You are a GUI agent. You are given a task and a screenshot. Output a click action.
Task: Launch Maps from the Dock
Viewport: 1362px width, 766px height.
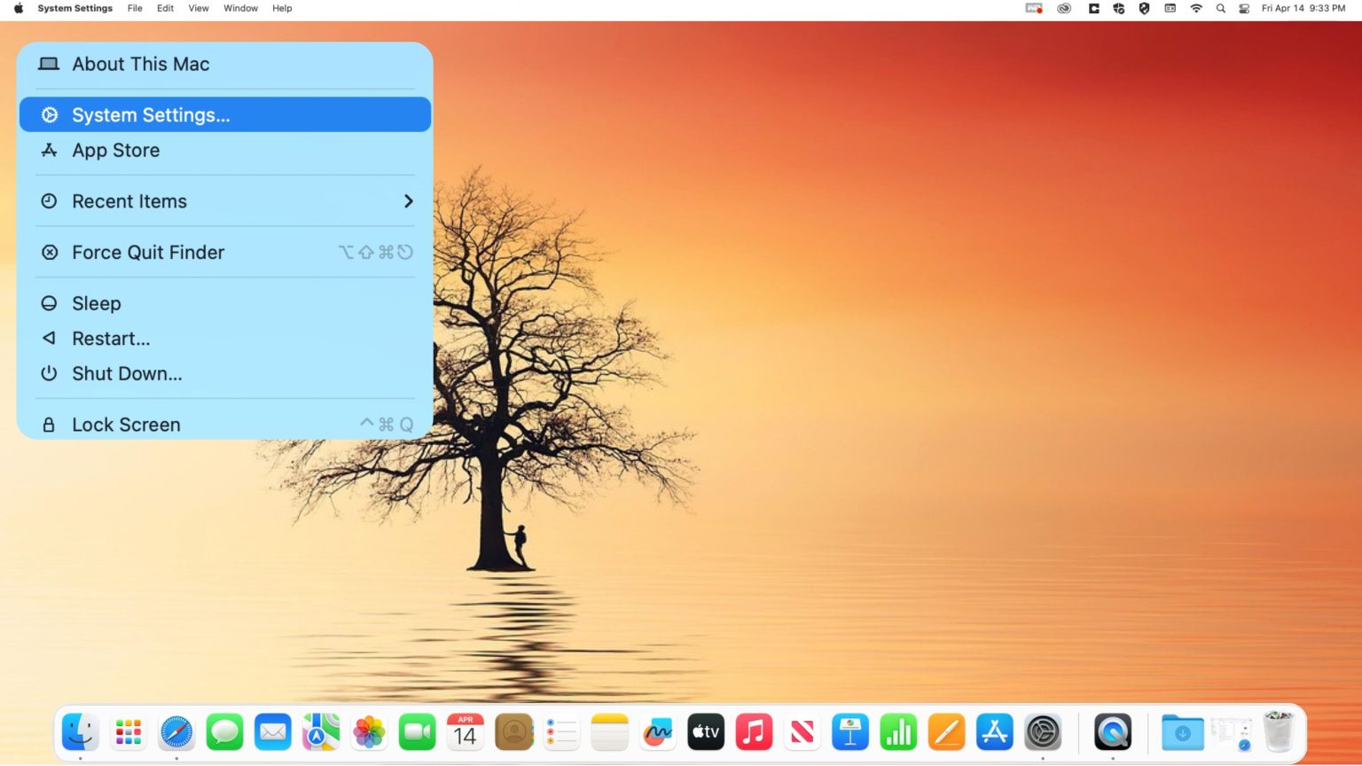[x=320, y=732]
